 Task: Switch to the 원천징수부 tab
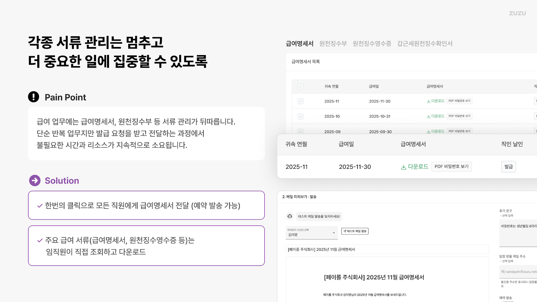tap(333, 43)
